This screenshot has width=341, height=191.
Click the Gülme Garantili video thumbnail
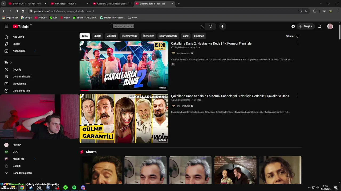(x=124, y=118)
